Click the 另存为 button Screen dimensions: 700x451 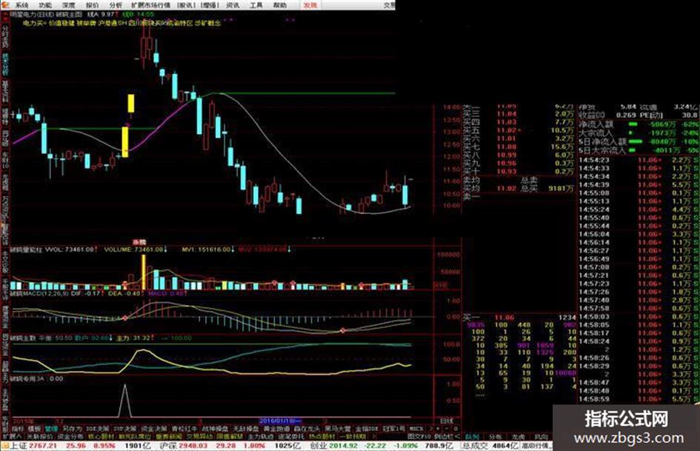(x=72, y=428)
